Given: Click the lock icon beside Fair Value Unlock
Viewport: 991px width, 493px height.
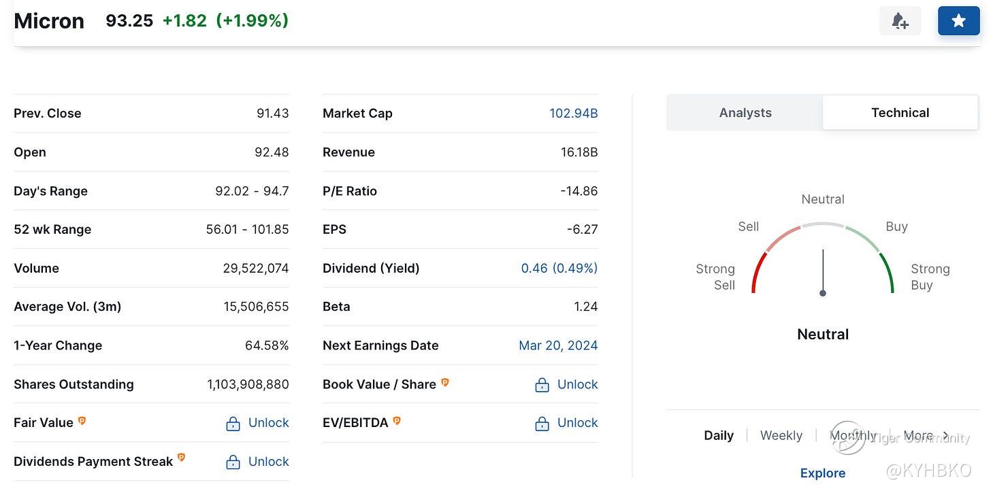Looking at the screenshot, I should click(233, 424).
